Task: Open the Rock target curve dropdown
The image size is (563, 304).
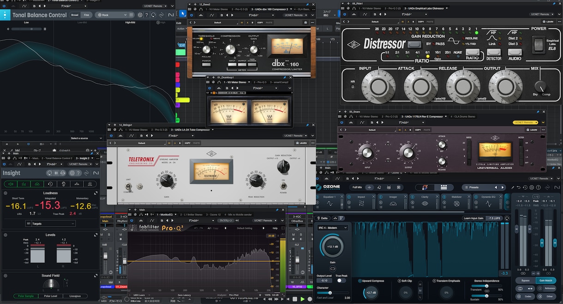Action: [111, 15]
